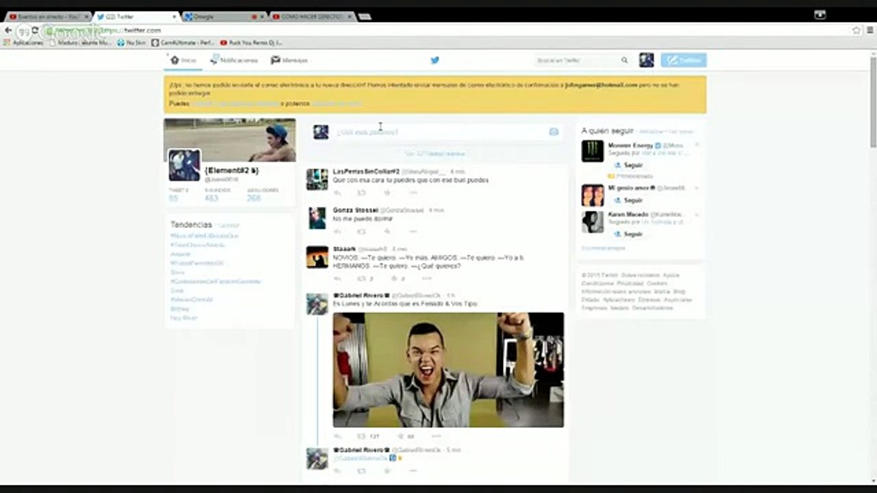Image resolution: width=877 pixels, height=493 pixels.
Task: Retweet the Gonza Stossel tweet
Action: click(362, 231)
